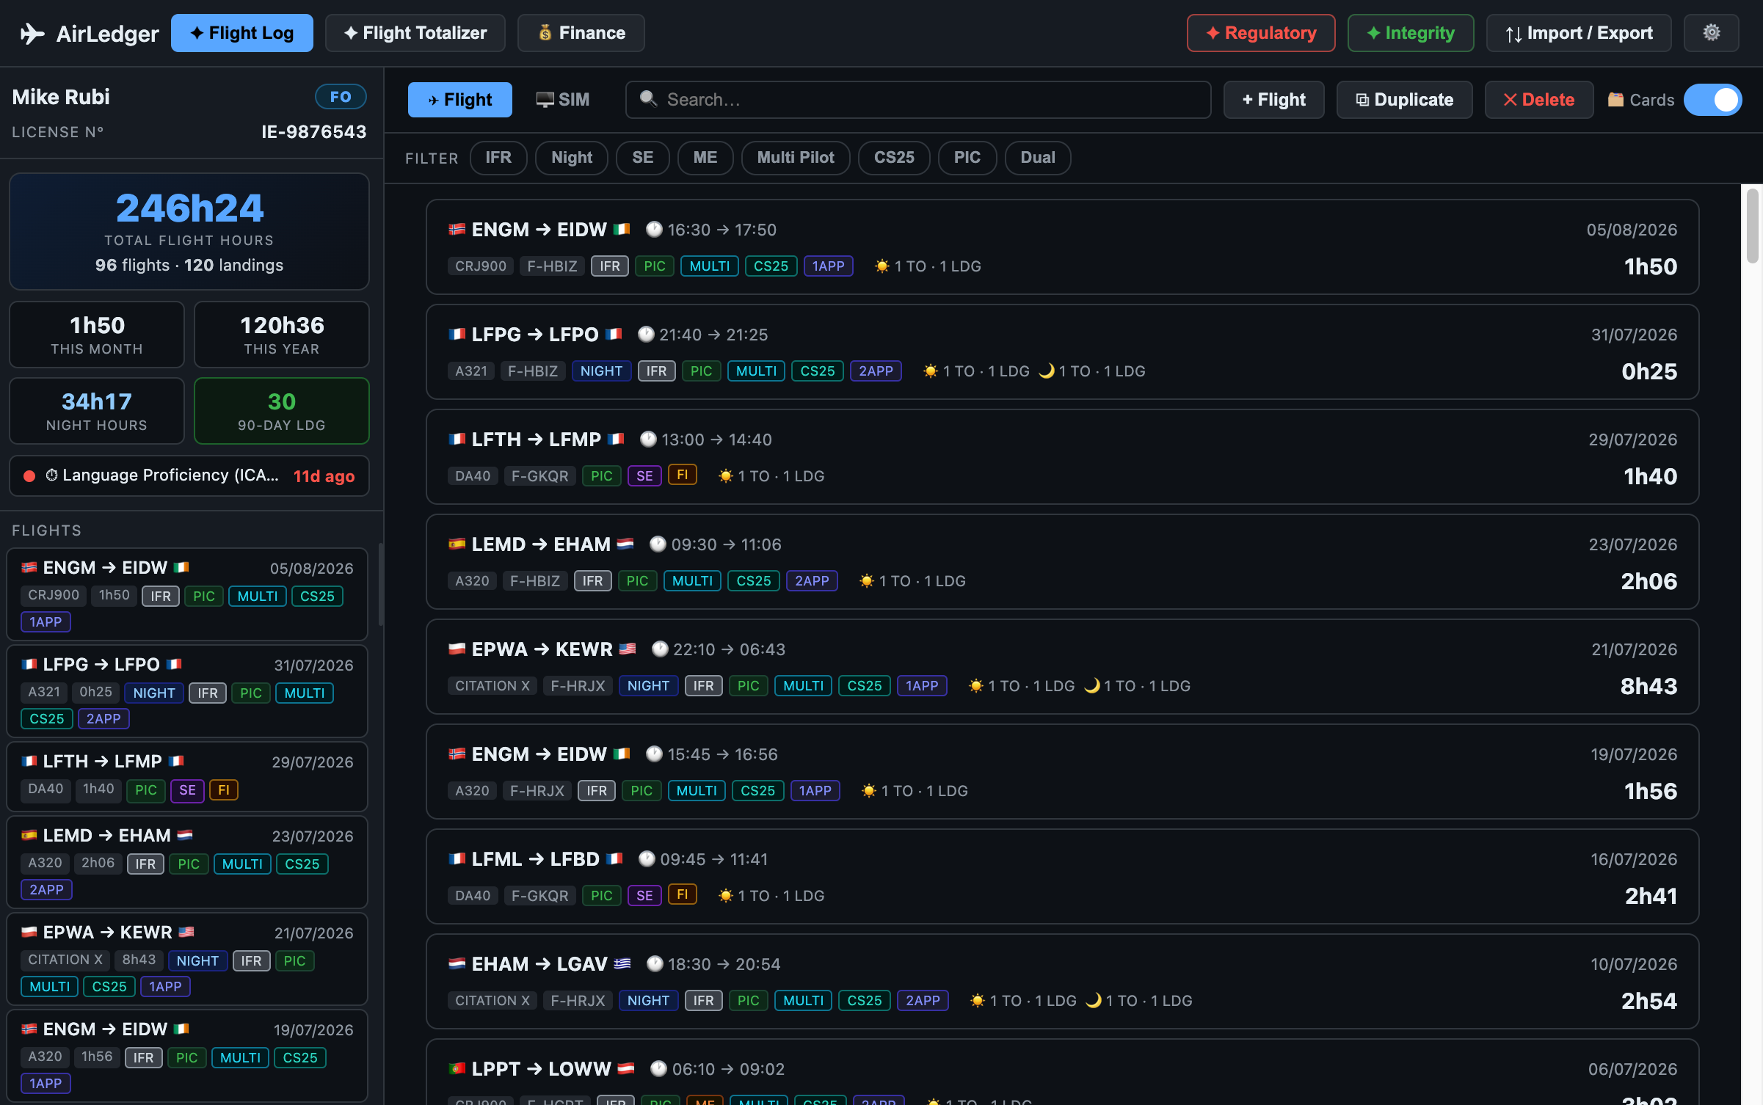The height and width of the screenshot is (1105, 1763).
Task: Click the Portugal flag on the LPPT card
Action: [457, 1069]
